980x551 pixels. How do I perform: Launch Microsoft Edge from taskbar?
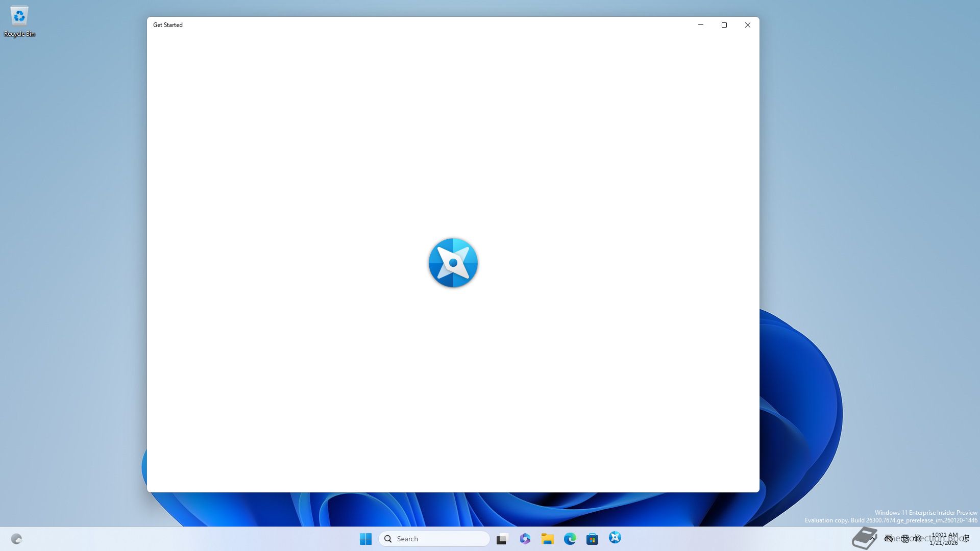(x=570, y=539)
